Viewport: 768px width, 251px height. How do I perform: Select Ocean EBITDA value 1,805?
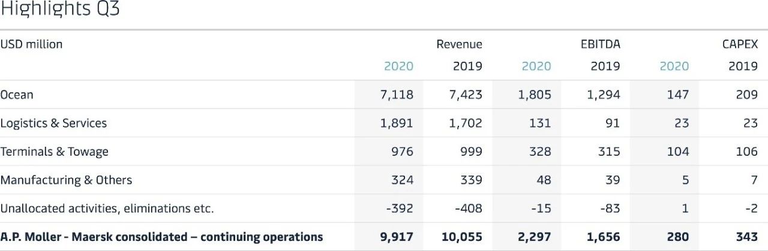point(535,95)
